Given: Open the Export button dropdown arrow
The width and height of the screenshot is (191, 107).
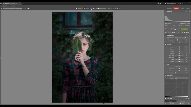Looking at the screenshot, I should point(187,29).
